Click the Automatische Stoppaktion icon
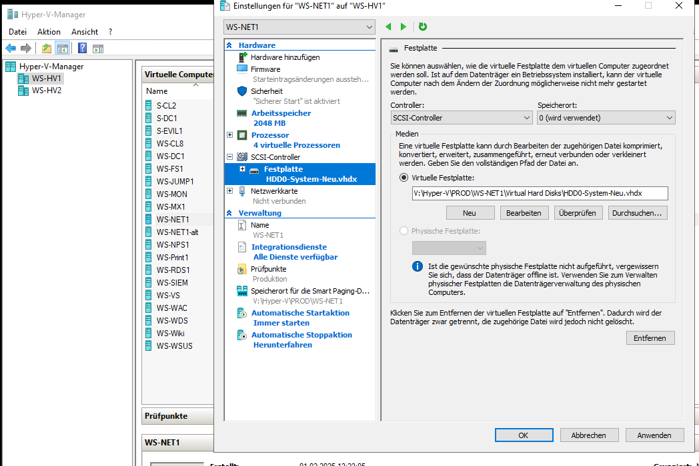The image size is (699, 466). (x=242, y=335)
